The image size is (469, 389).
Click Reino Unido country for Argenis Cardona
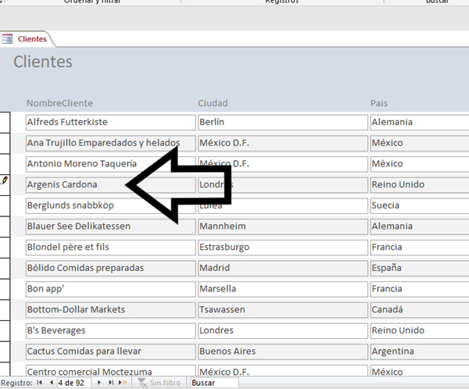420,185
